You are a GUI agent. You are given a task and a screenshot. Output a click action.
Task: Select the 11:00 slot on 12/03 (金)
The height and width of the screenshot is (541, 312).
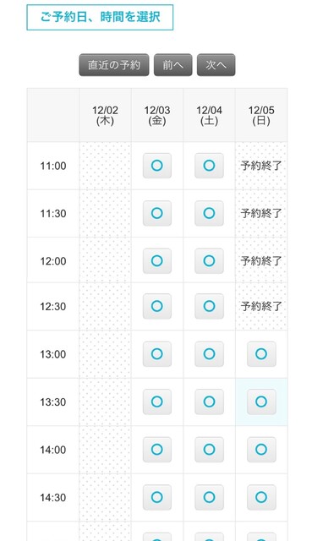tap(157, 166)
